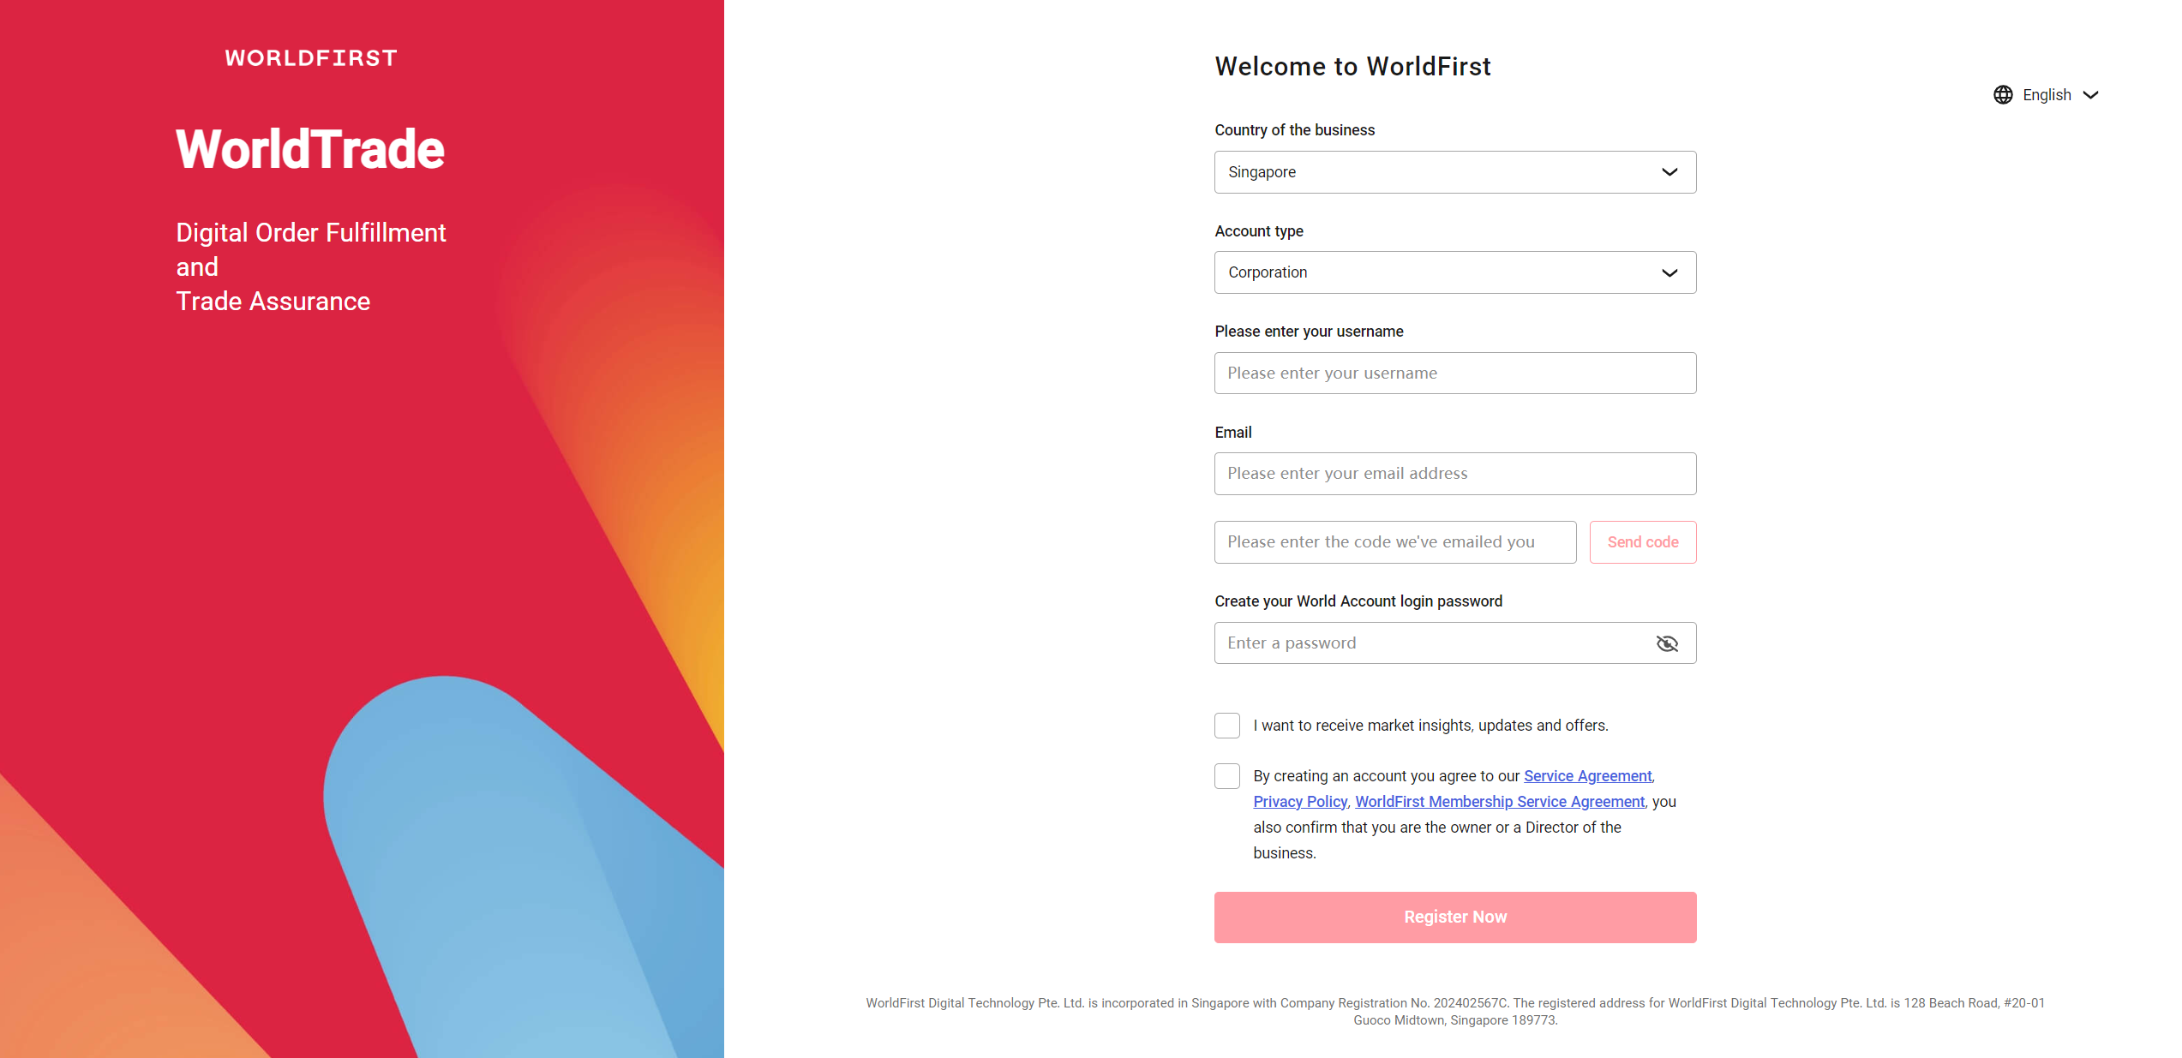Open the WorldFirst Membership Service Agreement
The width and height of the screenshot is (2182, 1058).
point(1500,801)
